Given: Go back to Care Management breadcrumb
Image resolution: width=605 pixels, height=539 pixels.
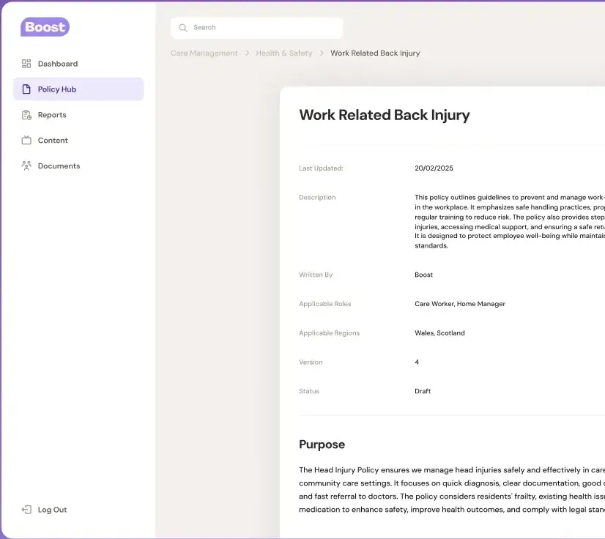Looking at the screenshot, I should tap(204, 53).
